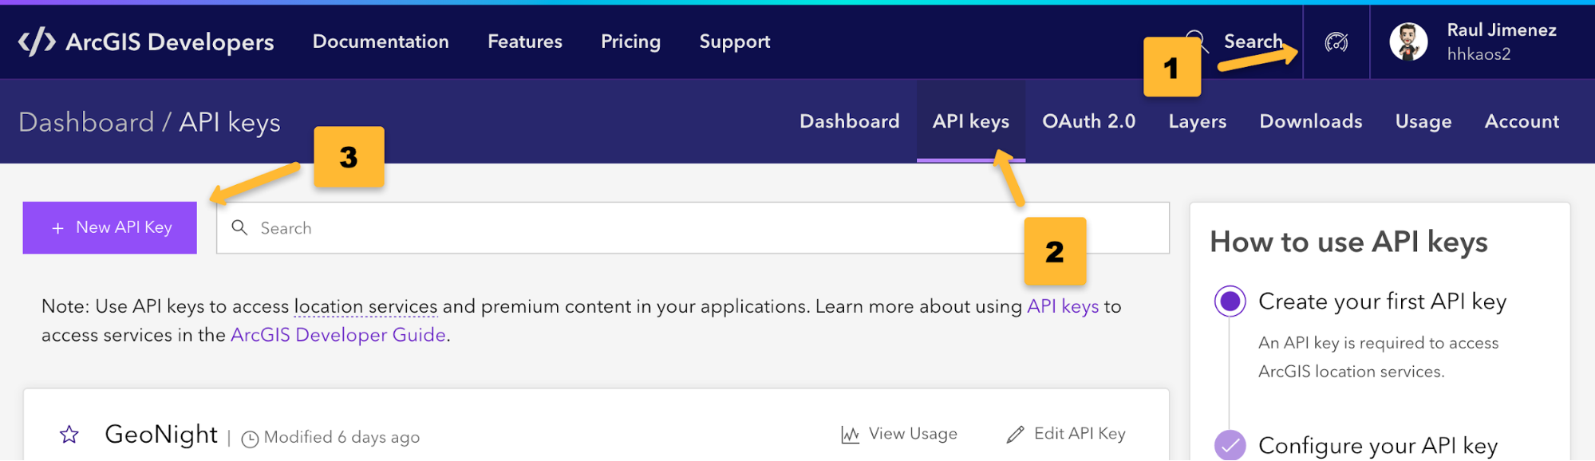Click the View Usage chart icon

point(850,435)
